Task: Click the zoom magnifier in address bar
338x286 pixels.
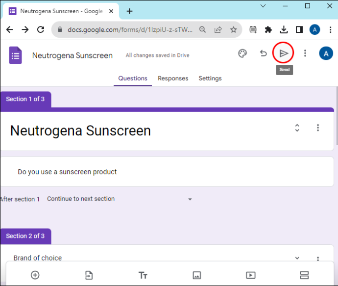Action: 202,29
